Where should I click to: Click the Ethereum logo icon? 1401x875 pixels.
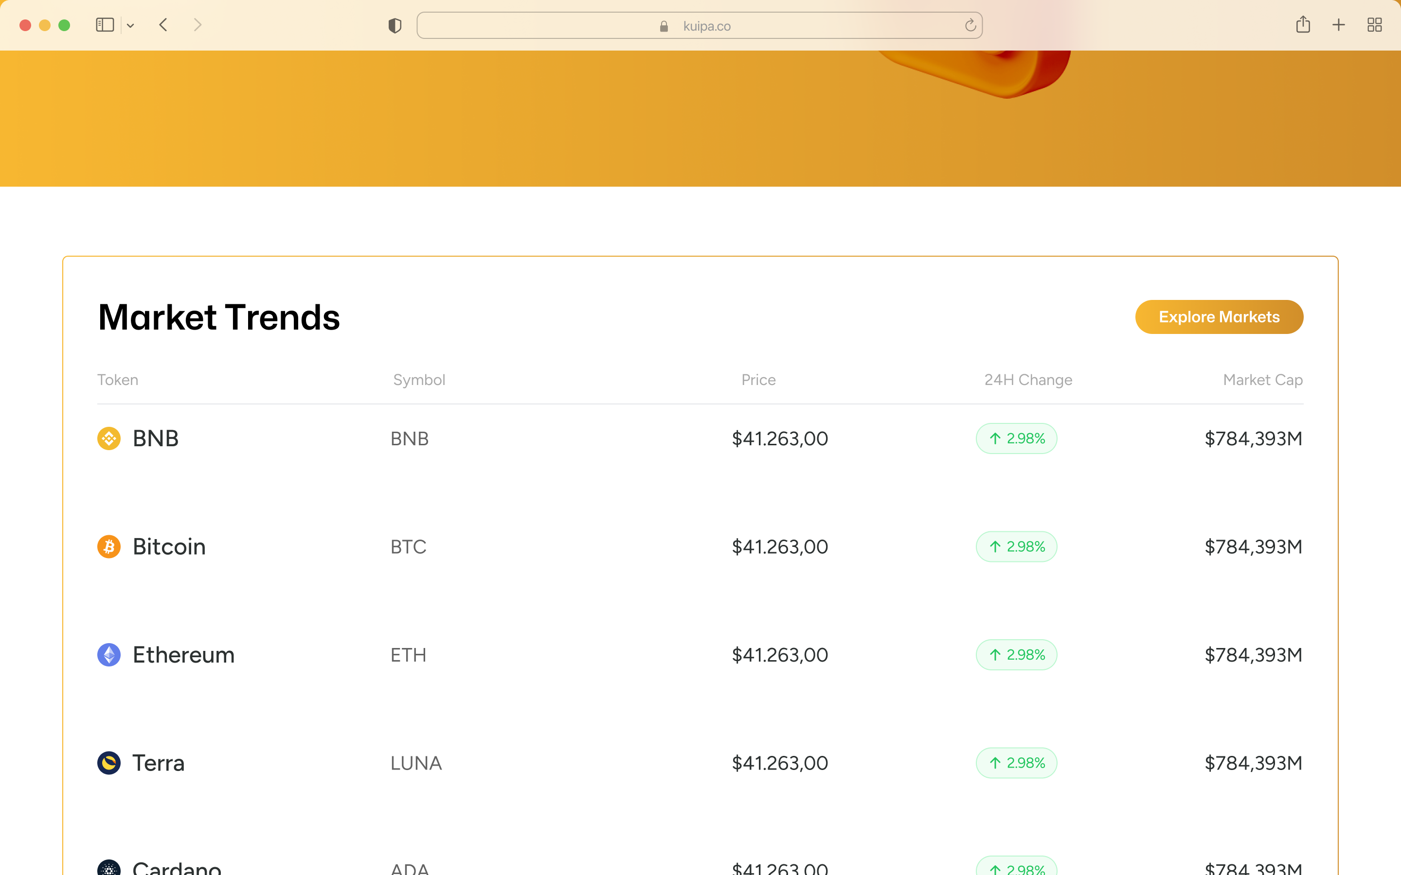click(109, 654)
